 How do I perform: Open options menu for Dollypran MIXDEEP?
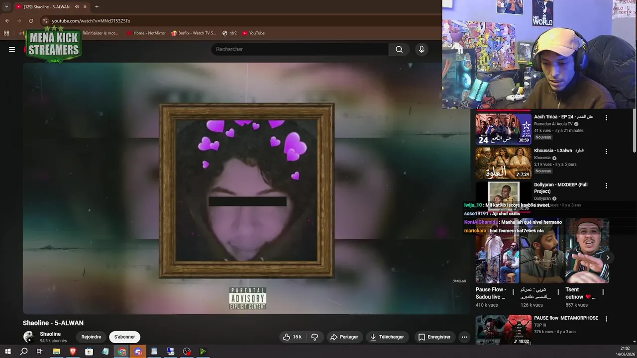click(606, 185)
